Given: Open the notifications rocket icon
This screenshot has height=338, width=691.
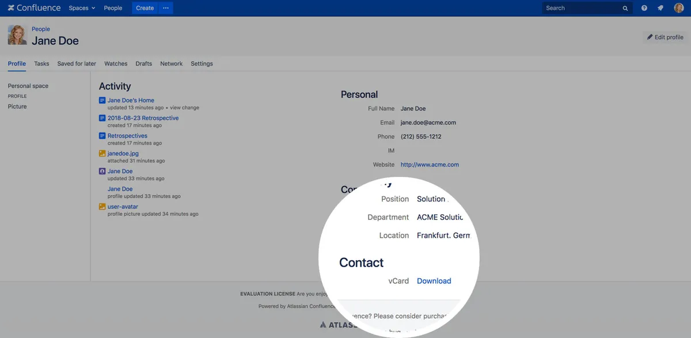Looking at the screenshot, I should [660, 8].
